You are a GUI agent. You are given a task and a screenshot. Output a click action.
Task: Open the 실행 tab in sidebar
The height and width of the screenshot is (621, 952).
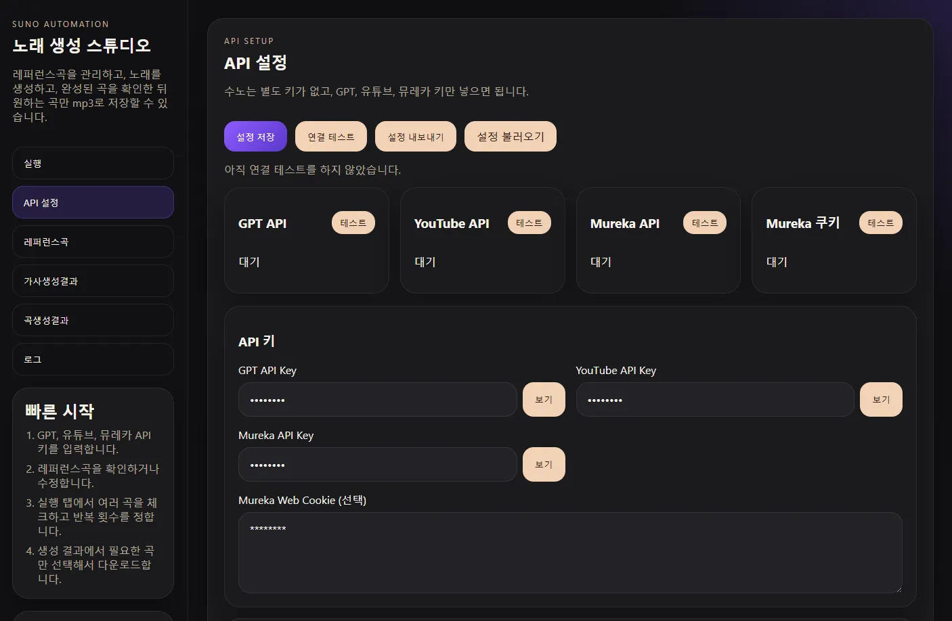click(93, 164)
